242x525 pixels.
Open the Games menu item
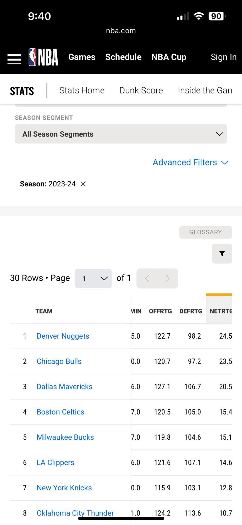coord(82,57)
